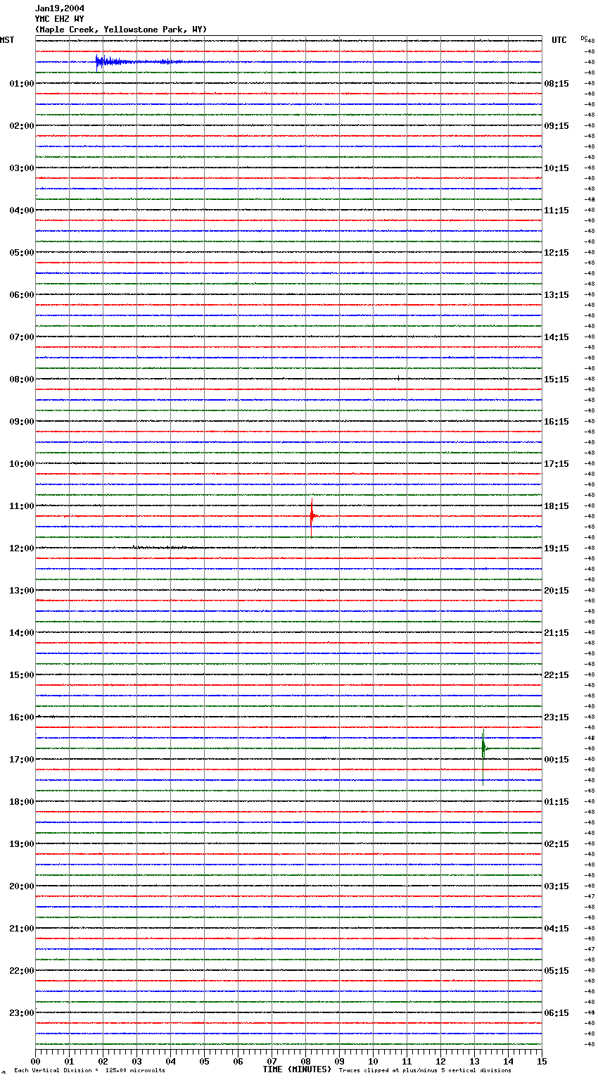
Task: Click the UTC time label '15:15'
Action: (x=556, y=379)
